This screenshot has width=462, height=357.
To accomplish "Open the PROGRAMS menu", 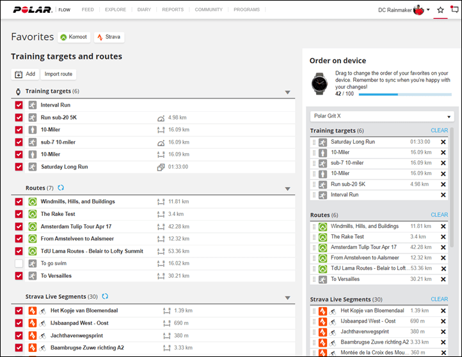I will (x=246, y=10).
